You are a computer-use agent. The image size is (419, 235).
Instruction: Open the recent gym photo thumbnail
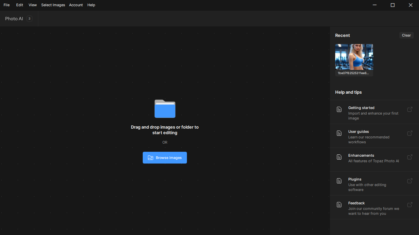coord(354,57)
